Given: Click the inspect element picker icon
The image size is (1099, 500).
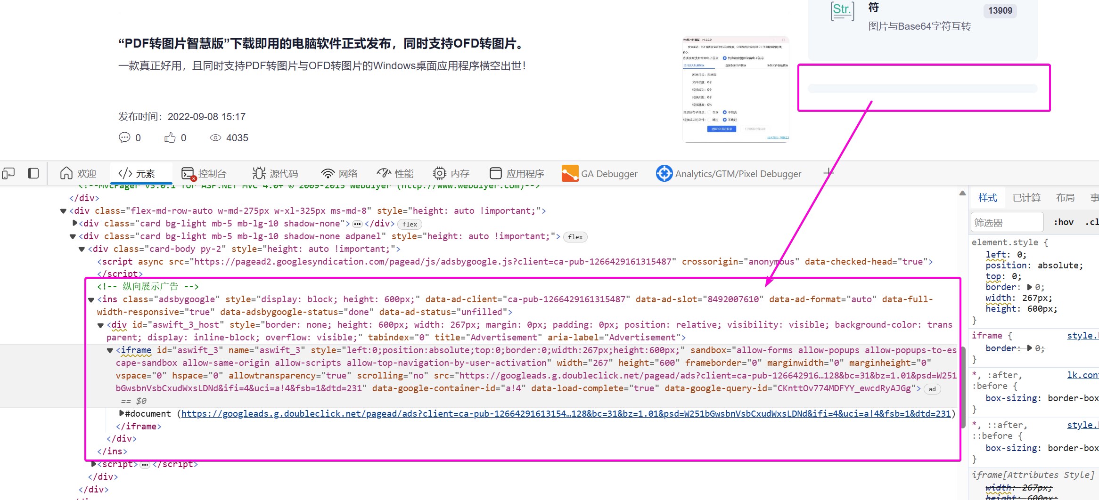Looking at the screenshot, I should [8, 174].
